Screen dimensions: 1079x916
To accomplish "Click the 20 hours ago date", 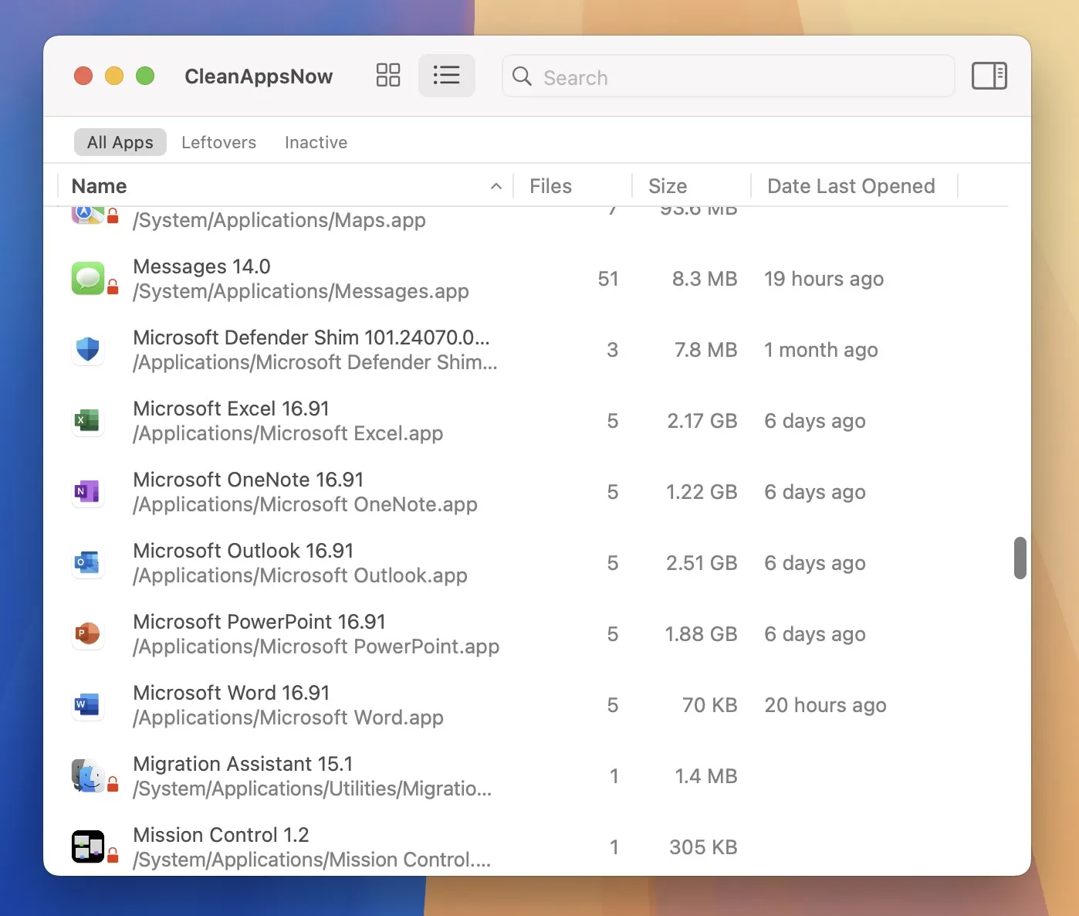I will (825, 705).
